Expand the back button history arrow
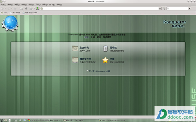Viewport: 196px width, 122px height. (x=5, y=8)
